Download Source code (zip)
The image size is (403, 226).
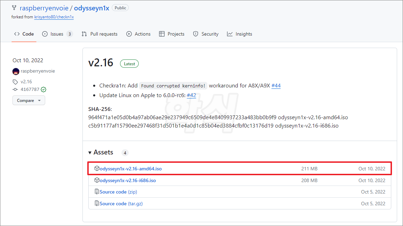coord(118,192)
